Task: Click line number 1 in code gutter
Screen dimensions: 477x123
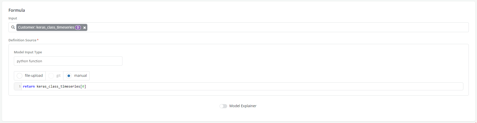Action: tap(20, 87)
